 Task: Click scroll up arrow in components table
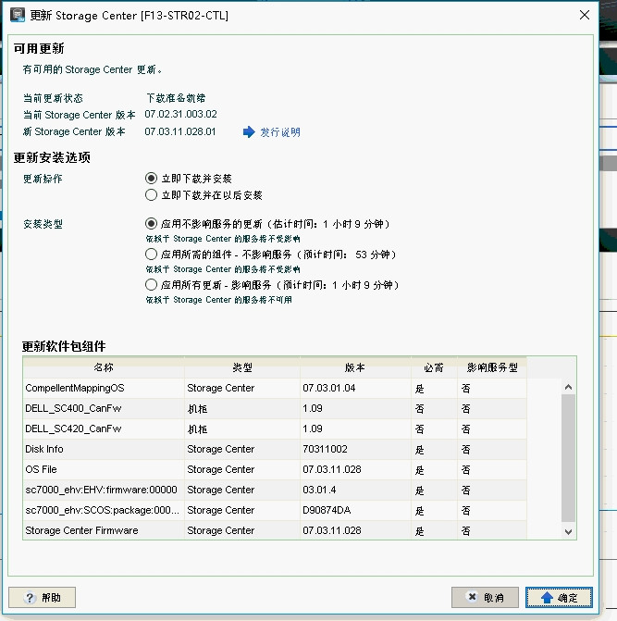568,387
